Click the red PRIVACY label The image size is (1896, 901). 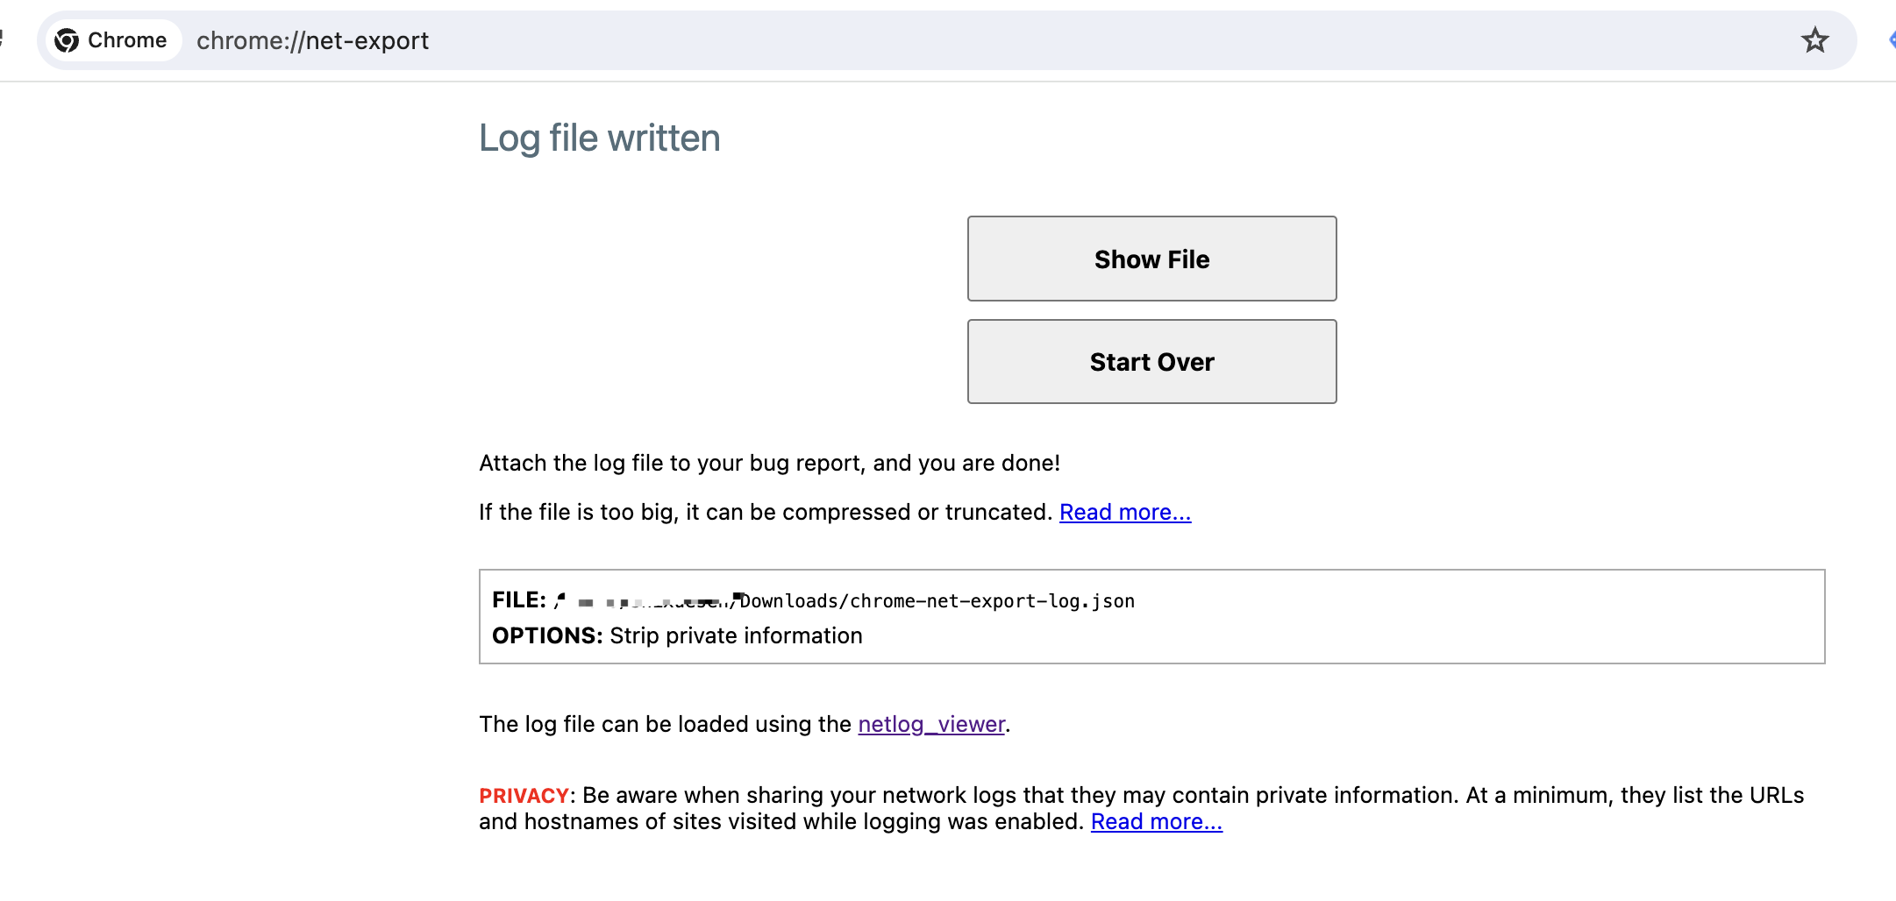pos(524,795)
